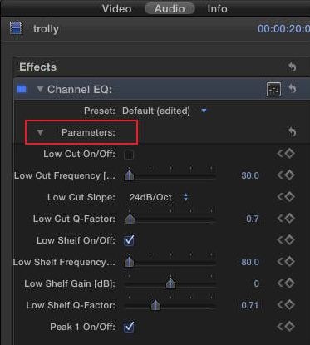Screen dimensions: 310x345
Task: Reset the Parameters section arrow
Action: (292, 132)
